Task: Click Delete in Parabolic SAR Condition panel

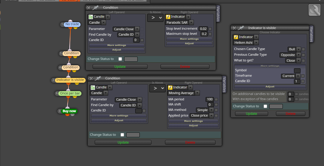Action: [185, 67]
